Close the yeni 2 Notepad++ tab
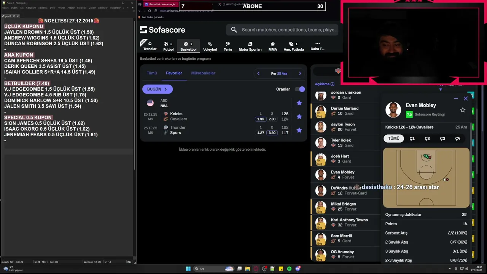This screenshot has width=487, height=274. [18, 16]
